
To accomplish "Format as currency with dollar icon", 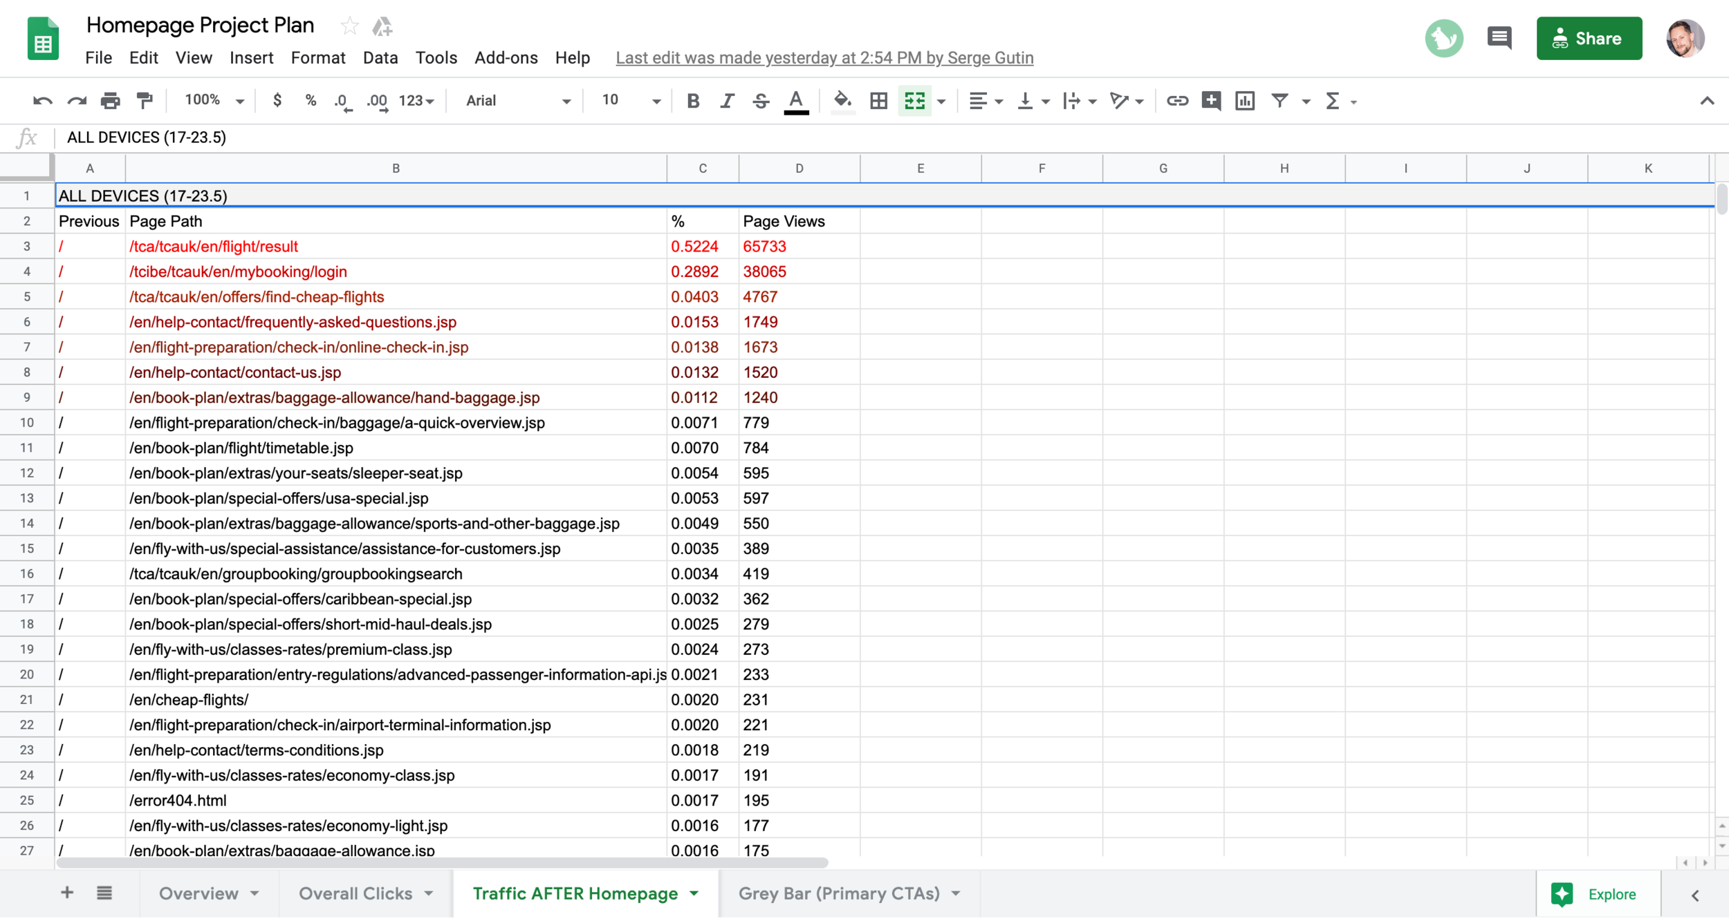I will pos(277,101).
